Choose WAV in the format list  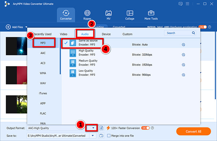click(43, 83)
